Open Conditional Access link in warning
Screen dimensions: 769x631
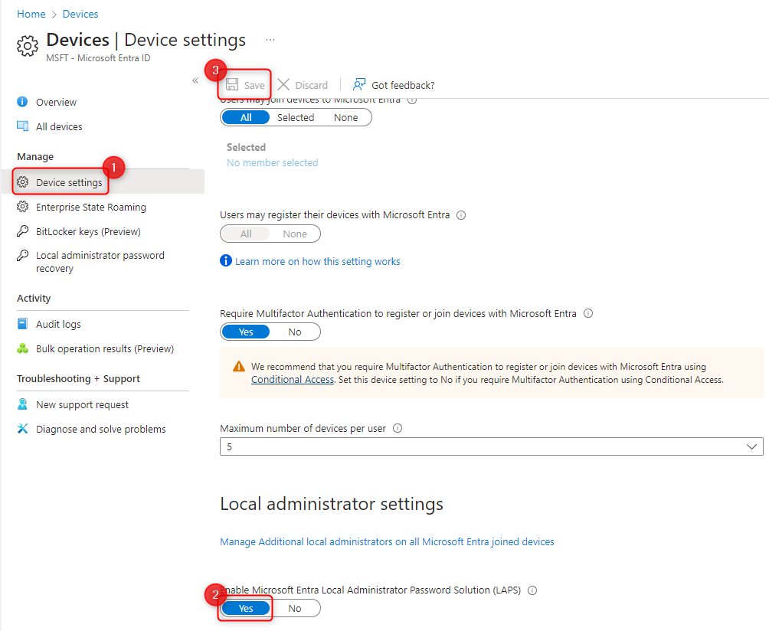[293, 380]
